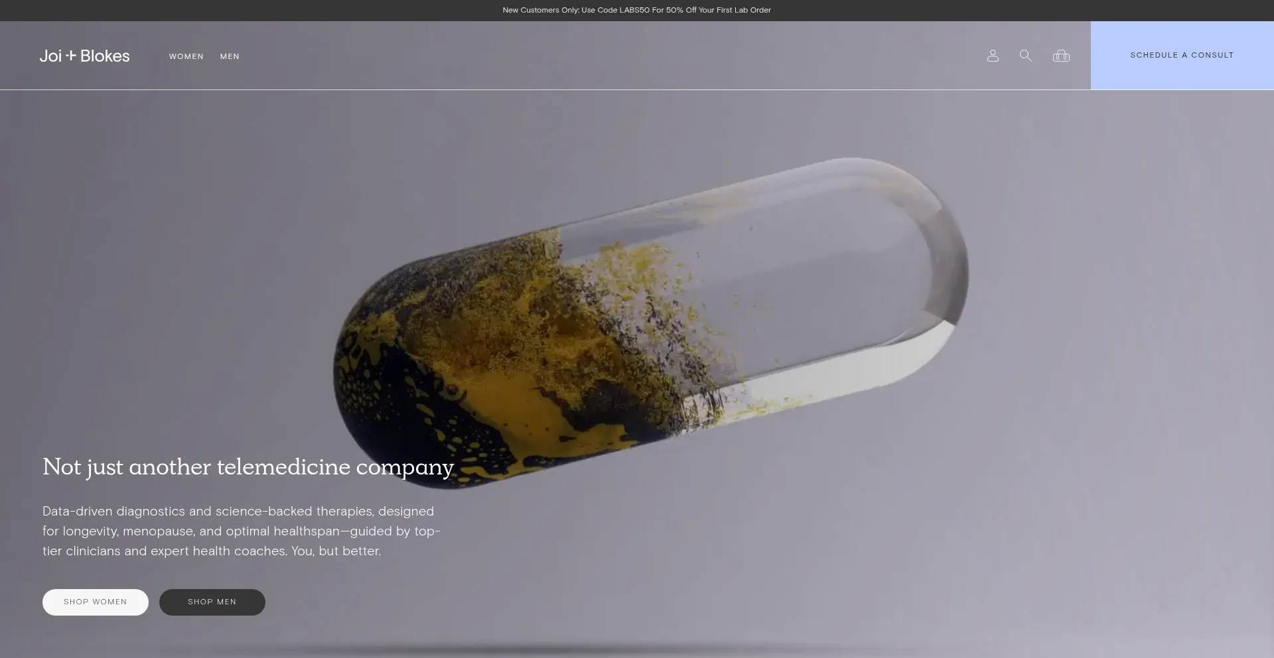Click the Joi + Blokes logo

pyautogui.click(x=84, y=56)
